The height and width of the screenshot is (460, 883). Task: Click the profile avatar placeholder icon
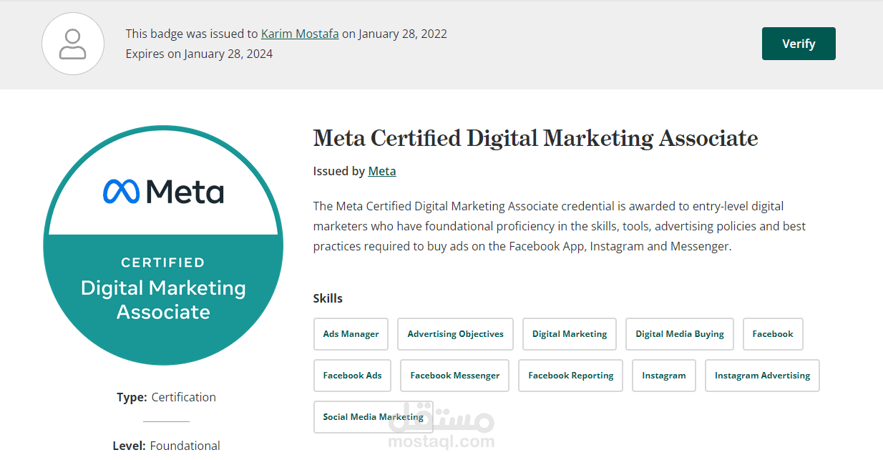[72, 44]
